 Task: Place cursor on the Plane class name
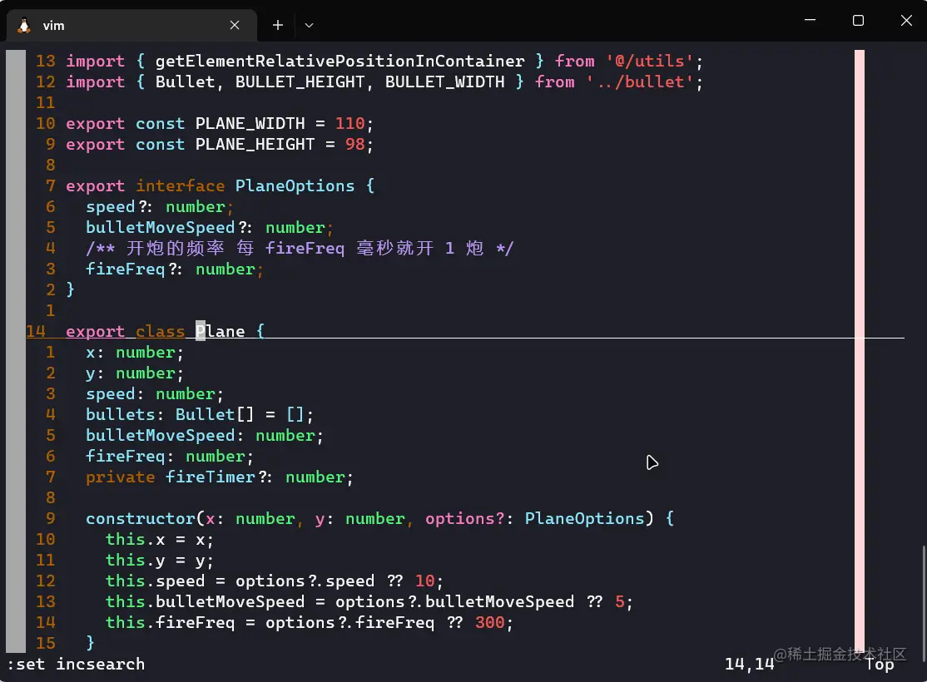click(x=221, y=331)
